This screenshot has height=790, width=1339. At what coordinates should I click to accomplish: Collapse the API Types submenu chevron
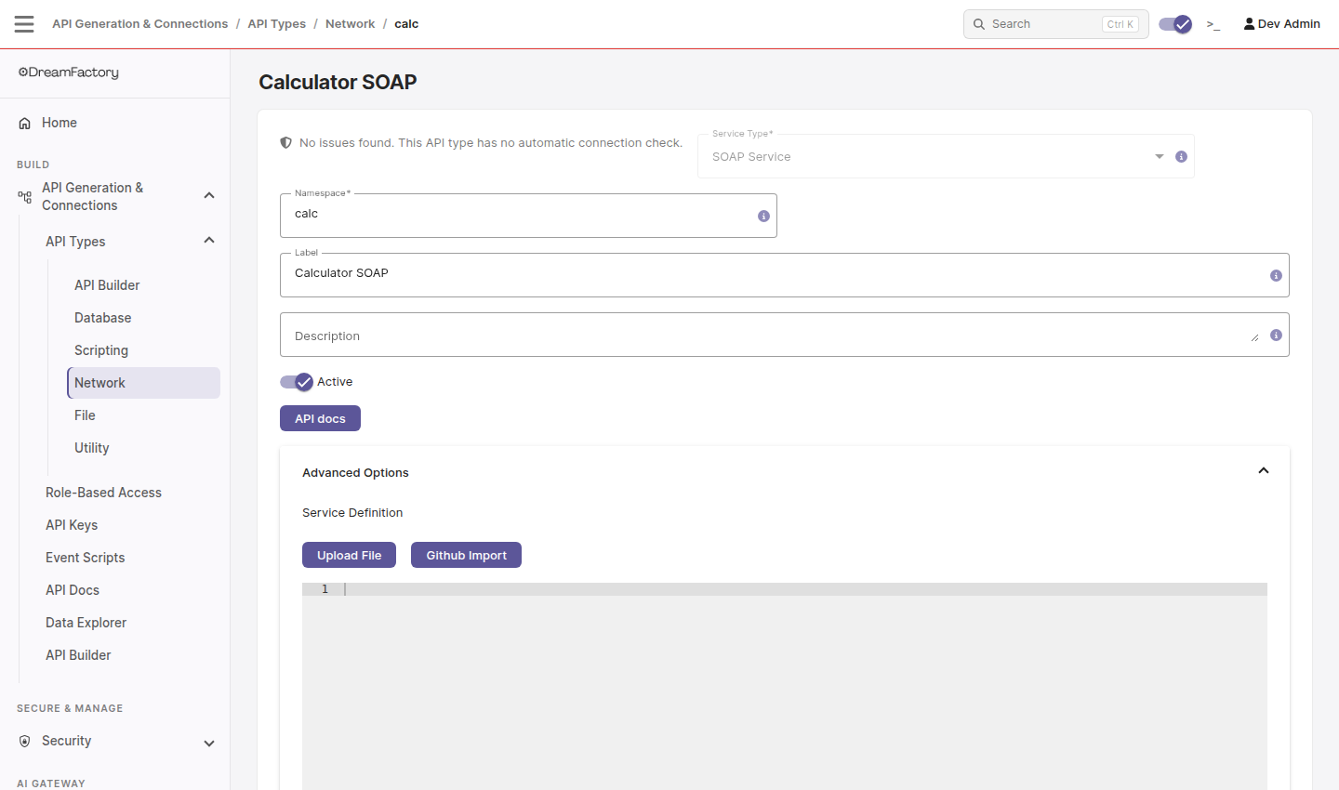pyautogui.click(x=209, y=241)
